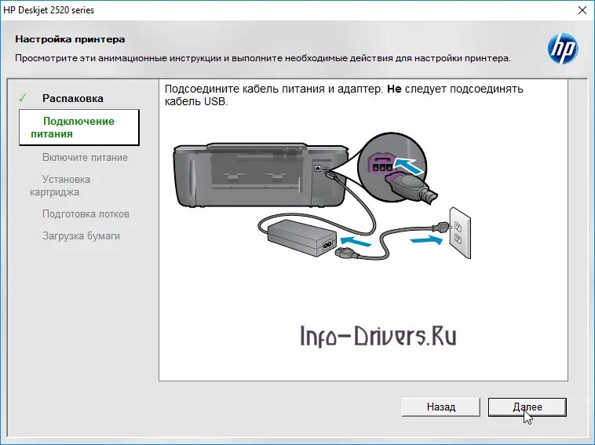Click the Настройка принтера heading
The height and width of the screenshot is (445, 595).
tap(70, 39)
